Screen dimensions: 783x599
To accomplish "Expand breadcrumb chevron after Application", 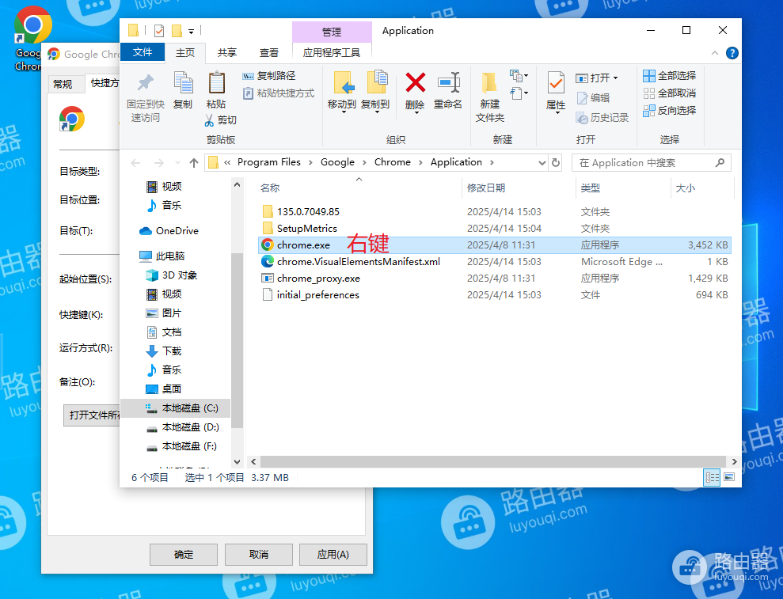I will (492, 163).
